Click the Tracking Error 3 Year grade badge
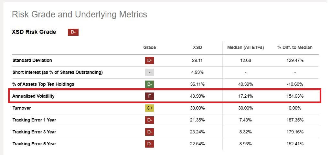The height and width of the screenshot is (155, 332). [x=149, y=132]
